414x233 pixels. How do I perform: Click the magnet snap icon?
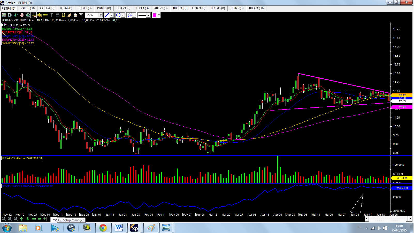point(63,15)
